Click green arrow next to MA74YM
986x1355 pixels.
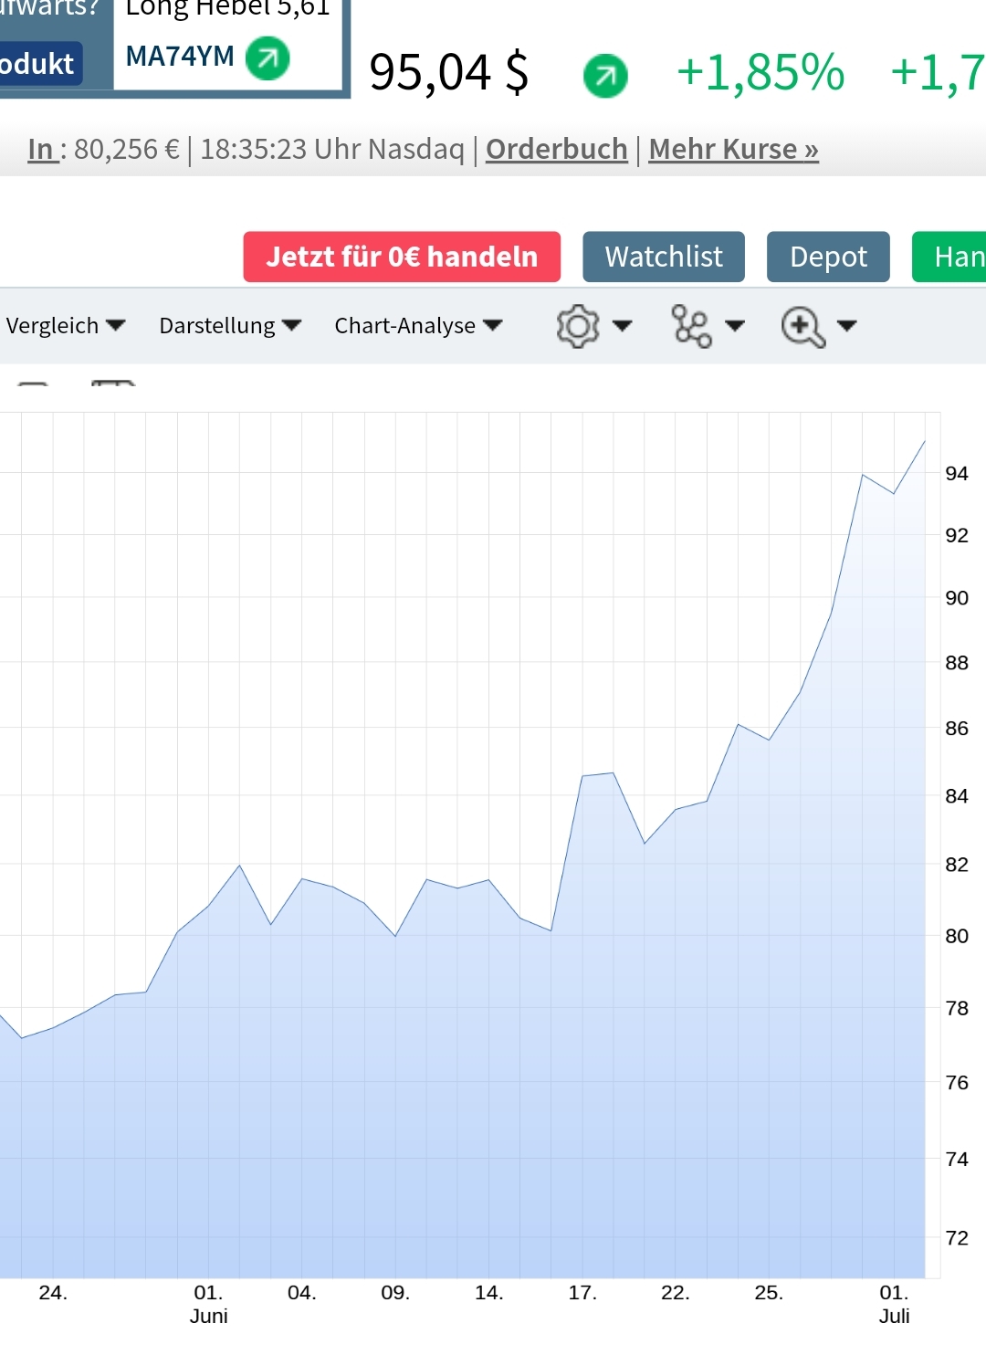pos(267,58)
